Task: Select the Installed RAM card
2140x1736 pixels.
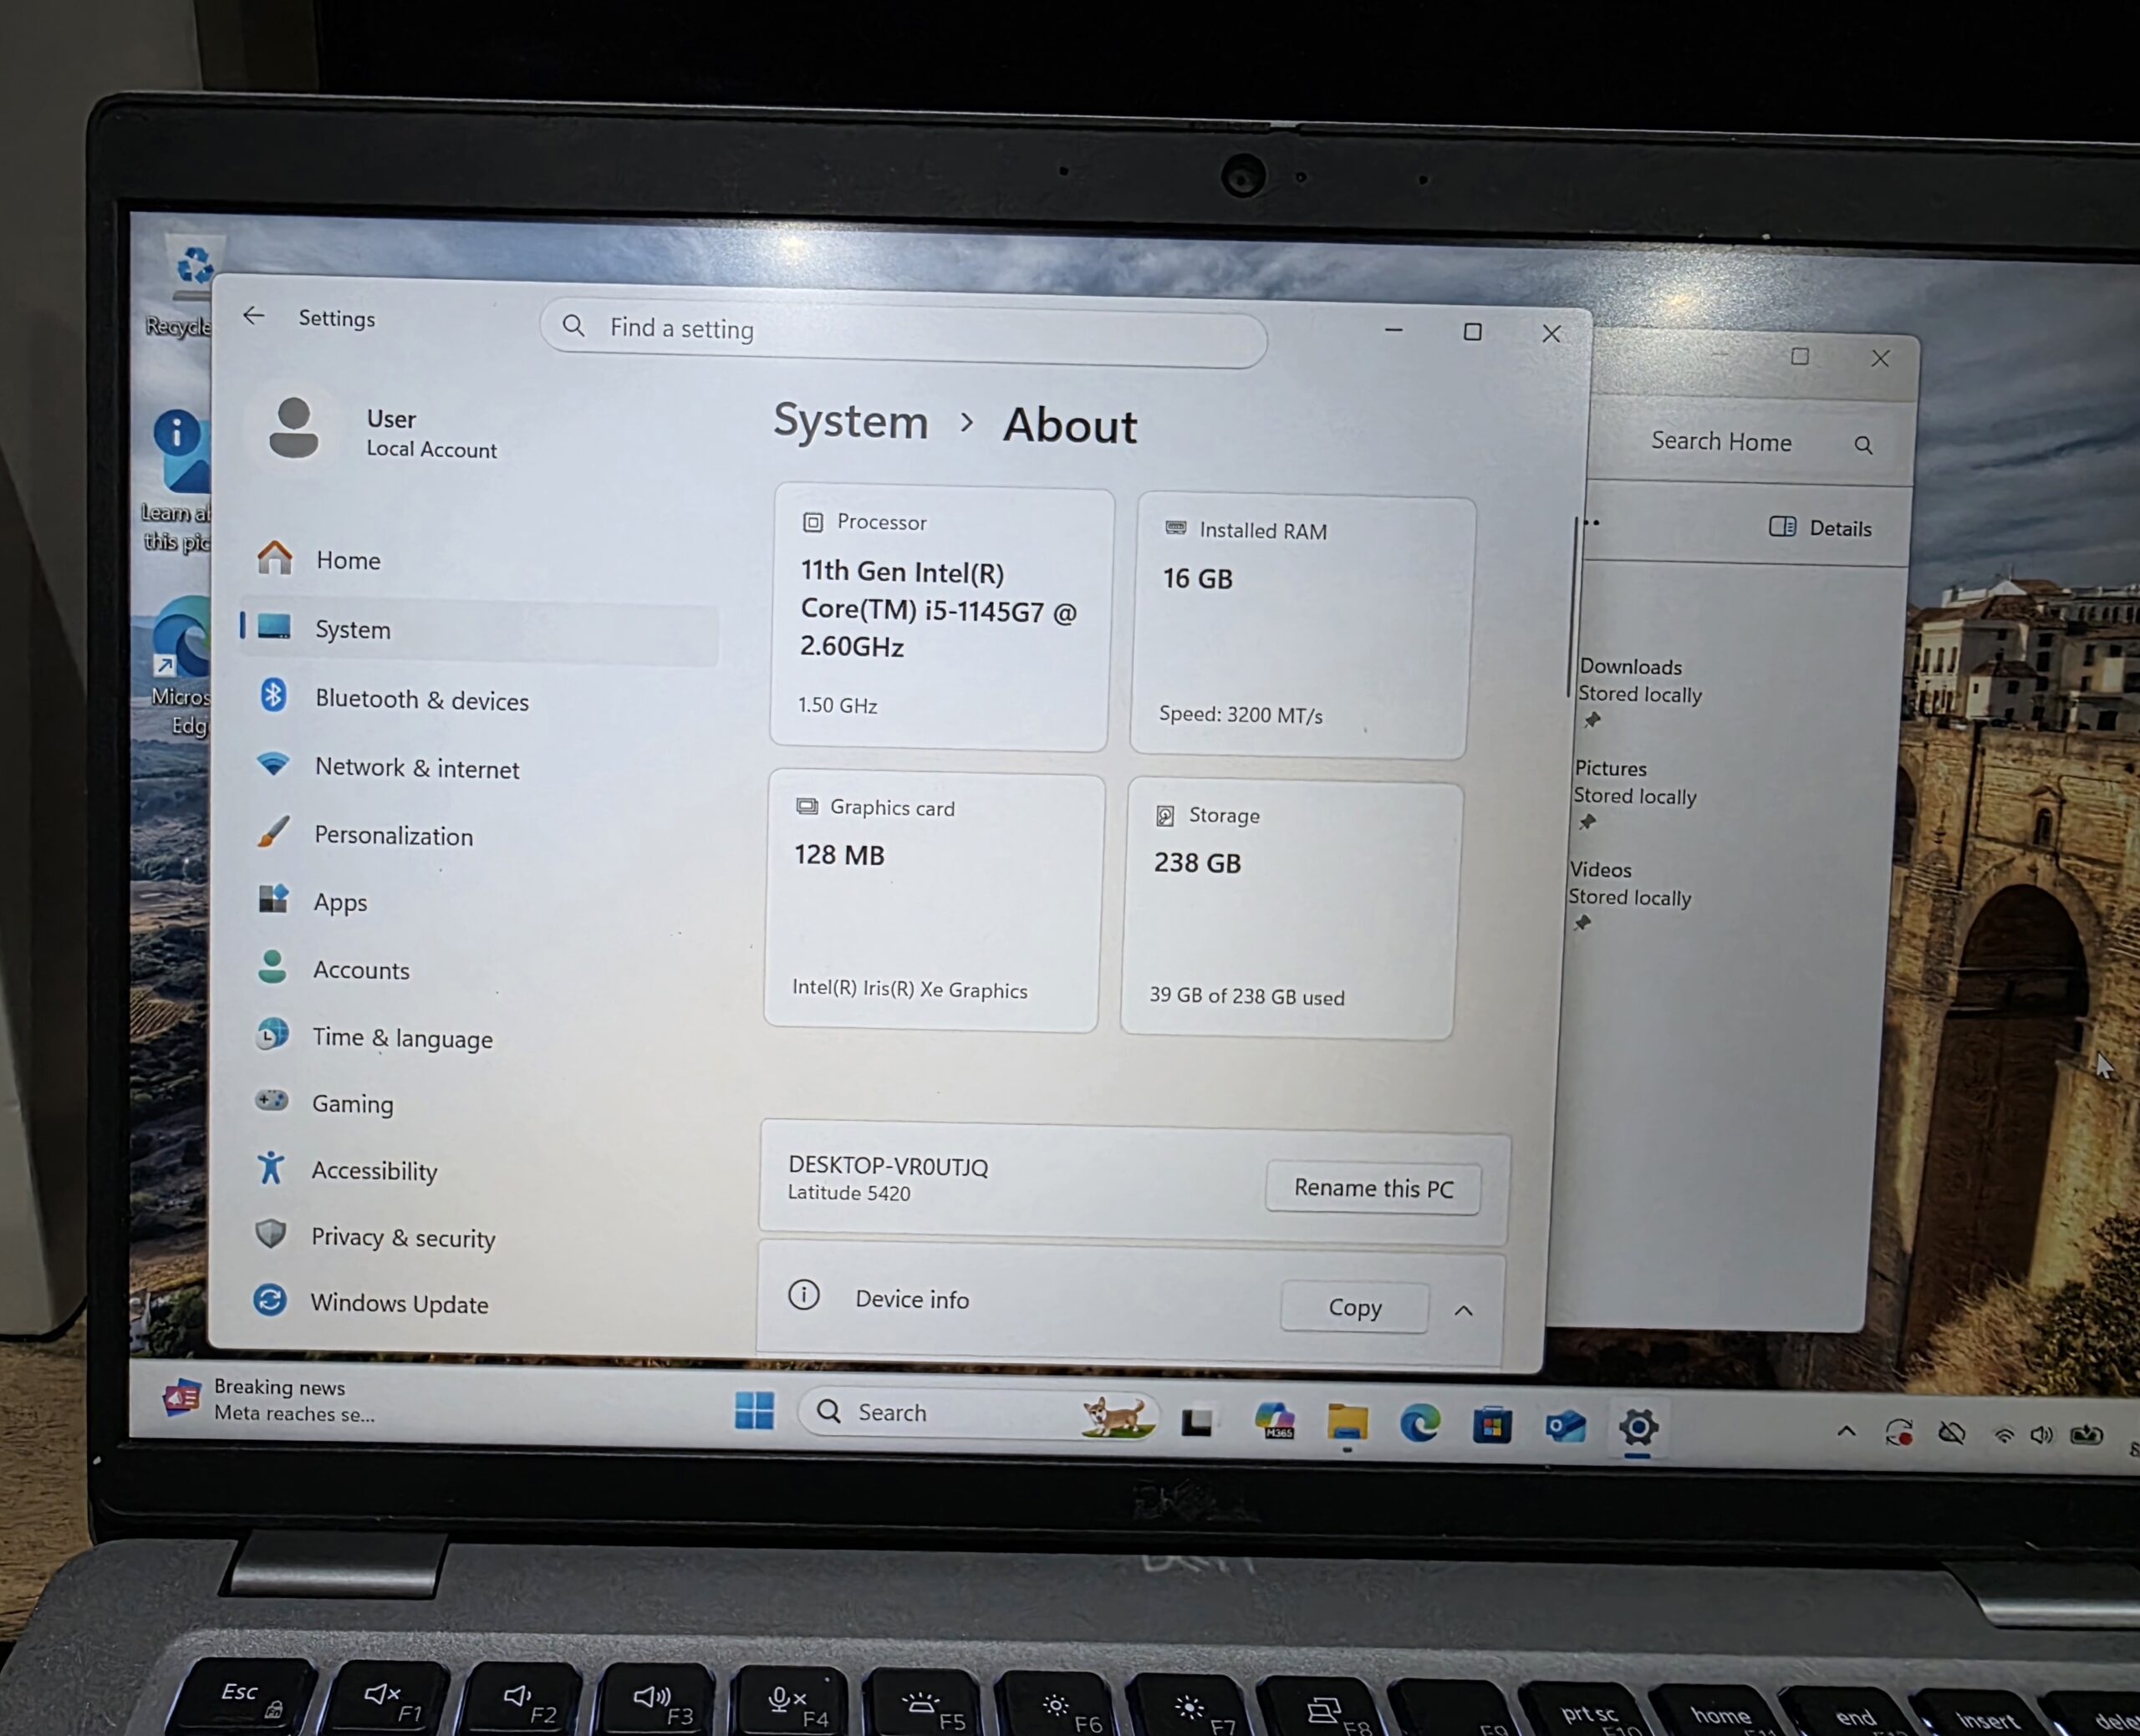Action: click(x=1302, y=627)
